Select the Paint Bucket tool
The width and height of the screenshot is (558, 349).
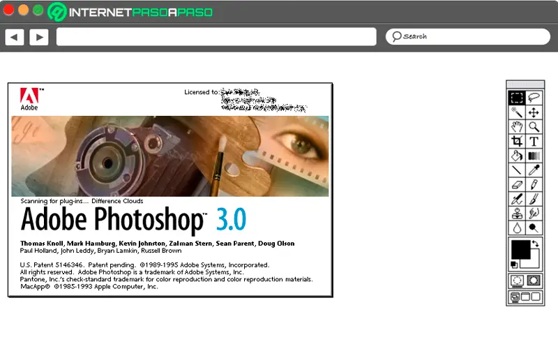[517, 156]
